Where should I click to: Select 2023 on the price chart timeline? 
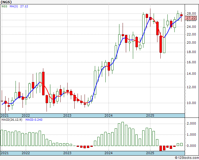coord(67,115)
